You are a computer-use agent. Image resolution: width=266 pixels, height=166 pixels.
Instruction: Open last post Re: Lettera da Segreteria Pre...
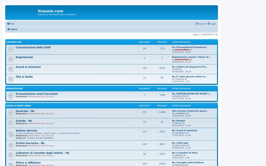point(190,67)
